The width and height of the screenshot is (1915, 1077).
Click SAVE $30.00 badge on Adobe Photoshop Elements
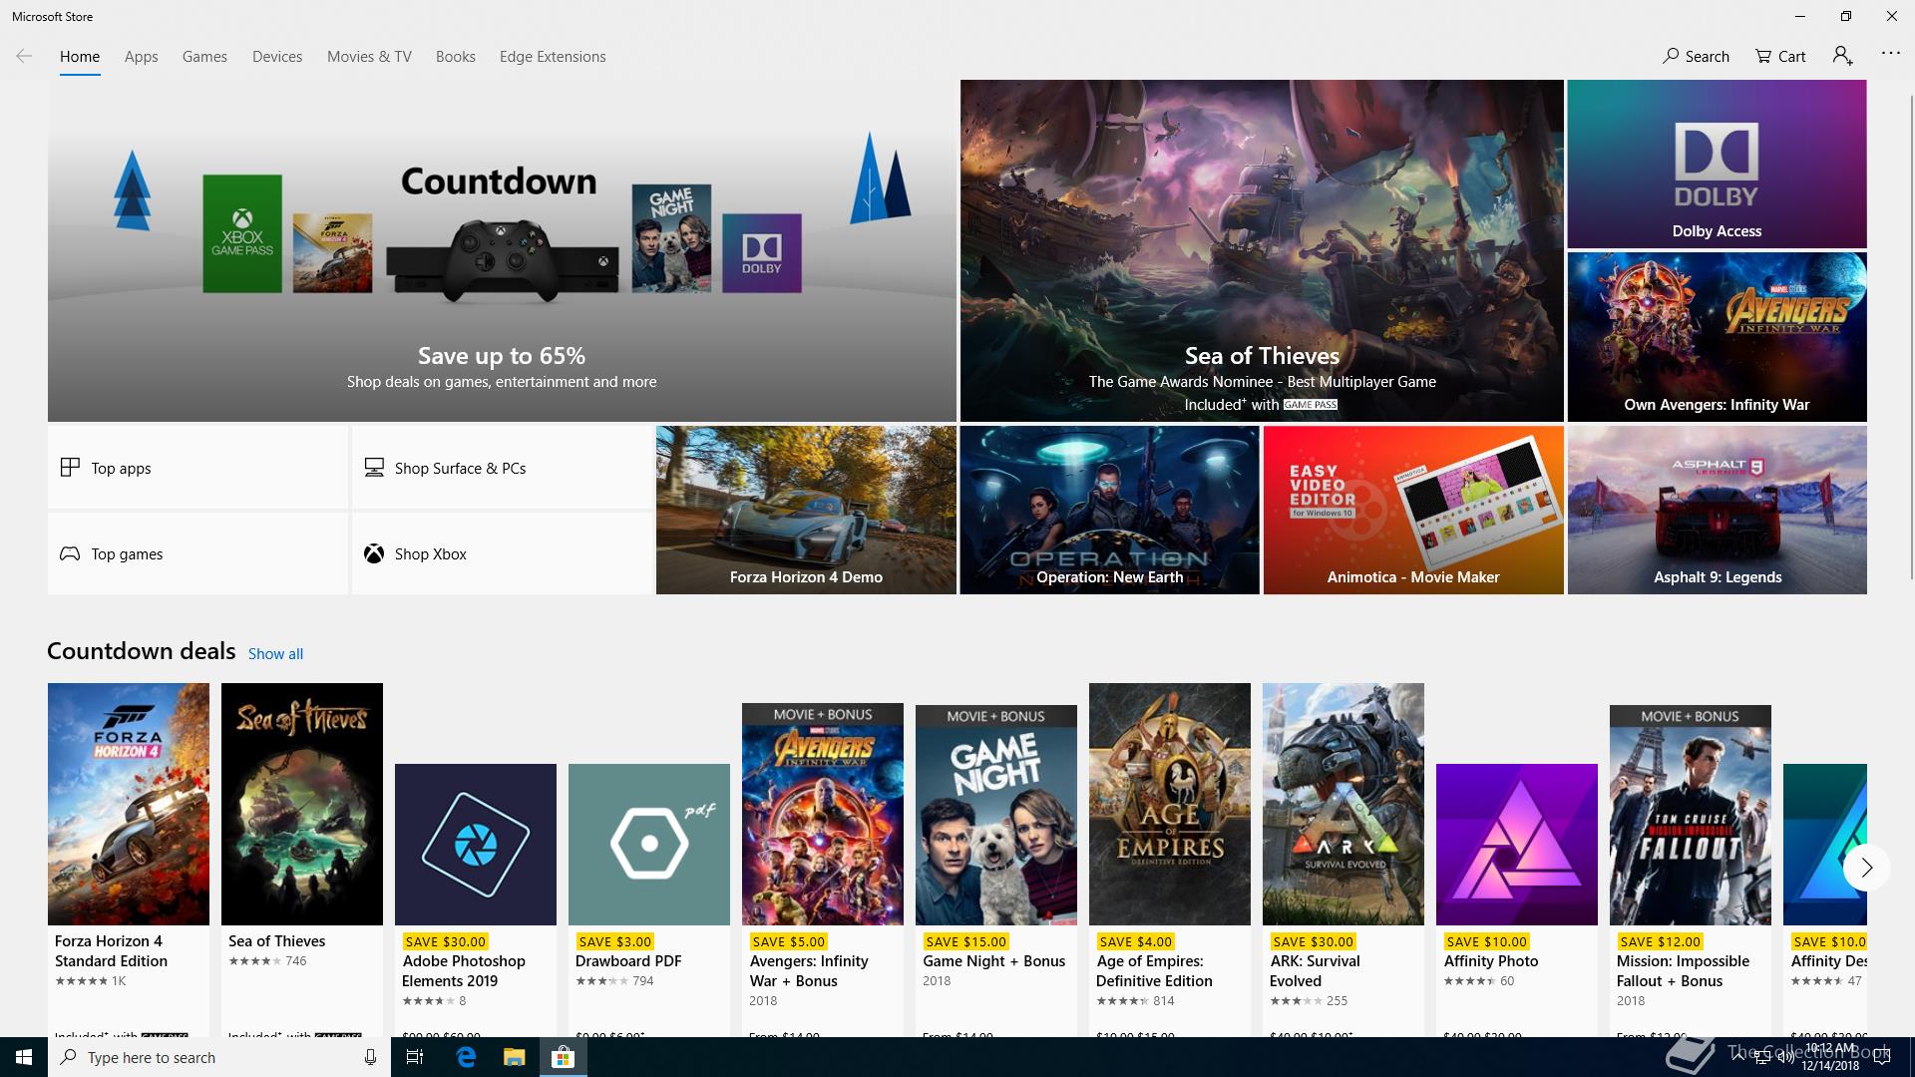pyautogui.click(x=445, y=941)
